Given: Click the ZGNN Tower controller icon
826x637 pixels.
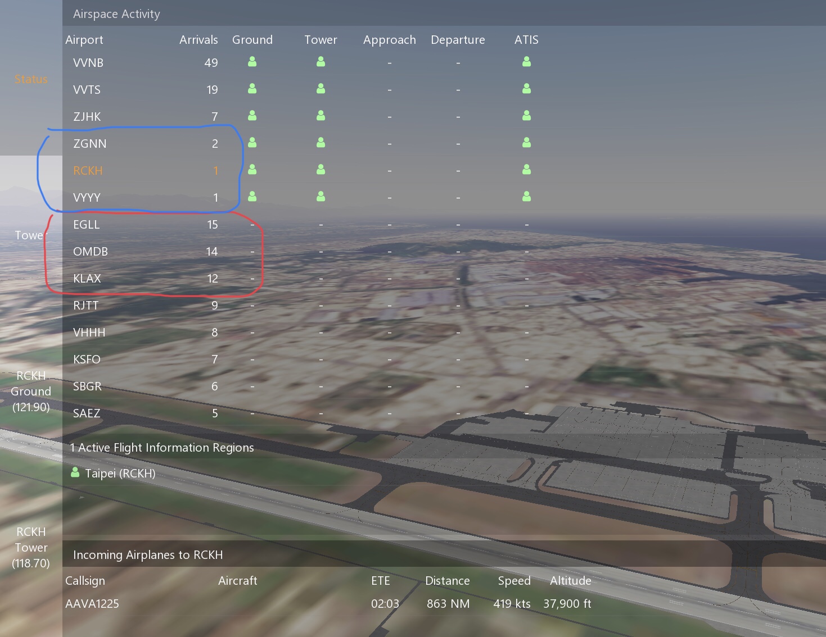Looking at the screenshot, I should click(x=321, y=143).
